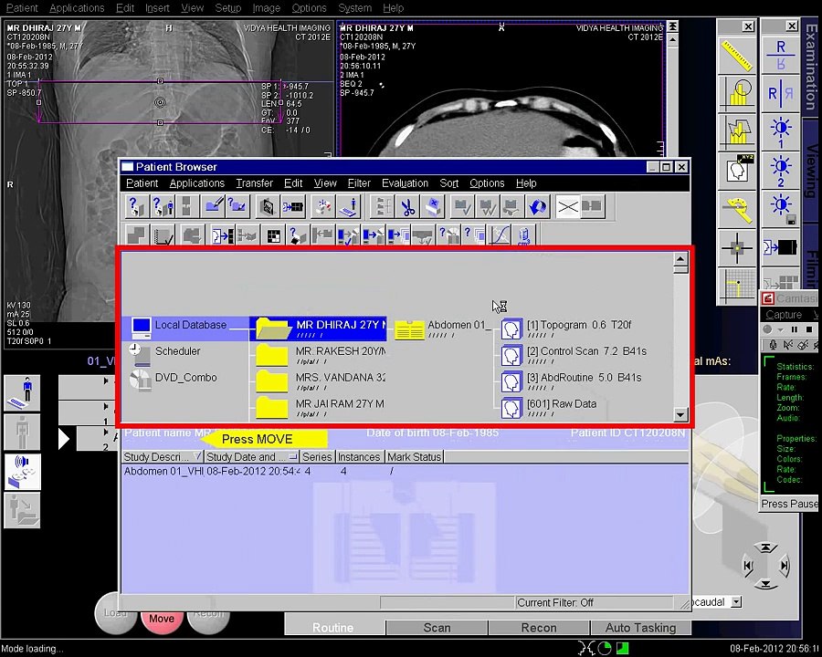Select the crosshair pixel lens tool

(736, 246)
